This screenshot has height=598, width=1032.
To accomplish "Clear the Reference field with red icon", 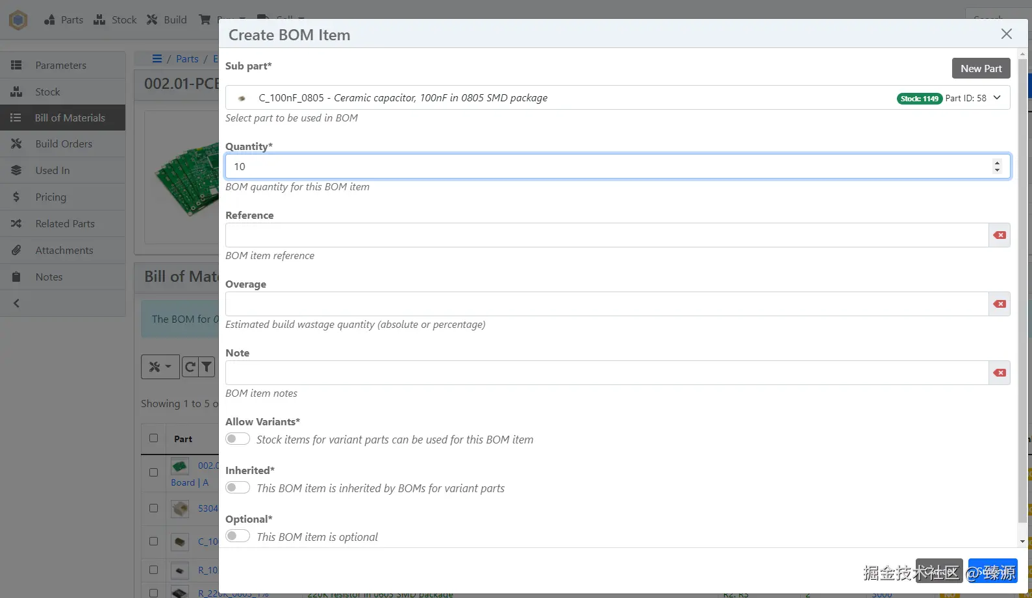I will 1000,235.
